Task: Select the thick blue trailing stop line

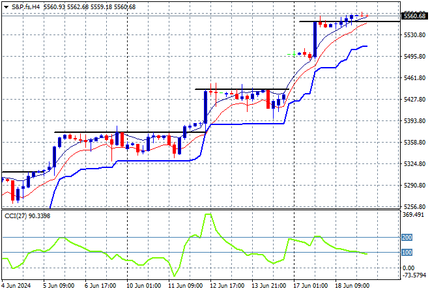Action: (x=241, y=124)
